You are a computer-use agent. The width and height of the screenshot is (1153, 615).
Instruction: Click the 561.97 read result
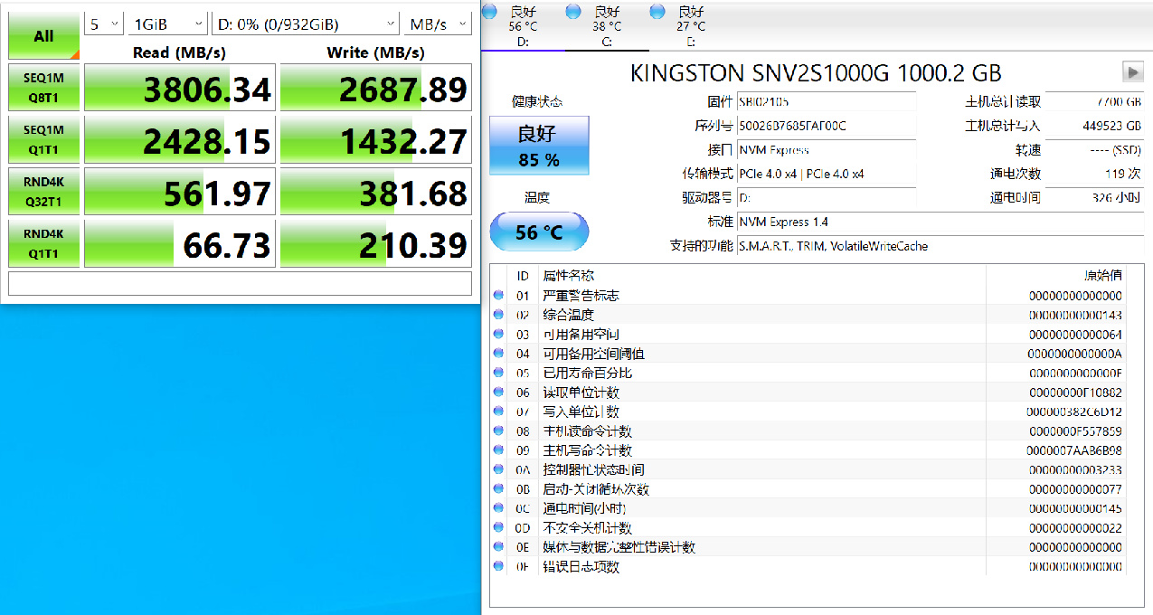pyautogui.click(x=180, y=192)
